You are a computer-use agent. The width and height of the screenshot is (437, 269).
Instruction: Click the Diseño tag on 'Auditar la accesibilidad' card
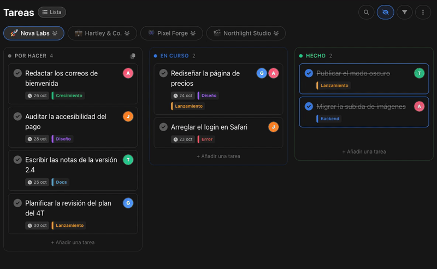pyautogui.click(x=62, y=139)
